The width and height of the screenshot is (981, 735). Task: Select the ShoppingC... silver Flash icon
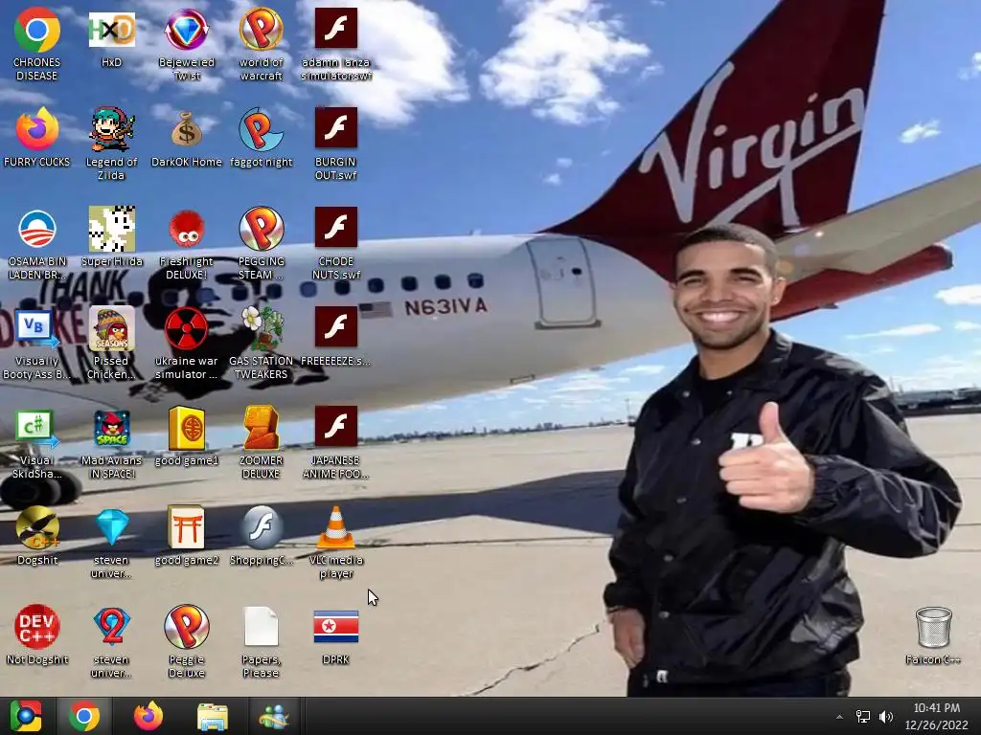click(261, 527)
